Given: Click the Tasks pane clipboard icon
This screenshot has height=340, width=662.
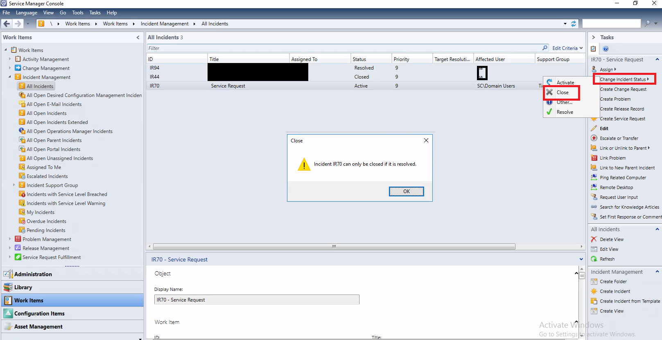Looking at the screenshot, I should coord(593,49).
